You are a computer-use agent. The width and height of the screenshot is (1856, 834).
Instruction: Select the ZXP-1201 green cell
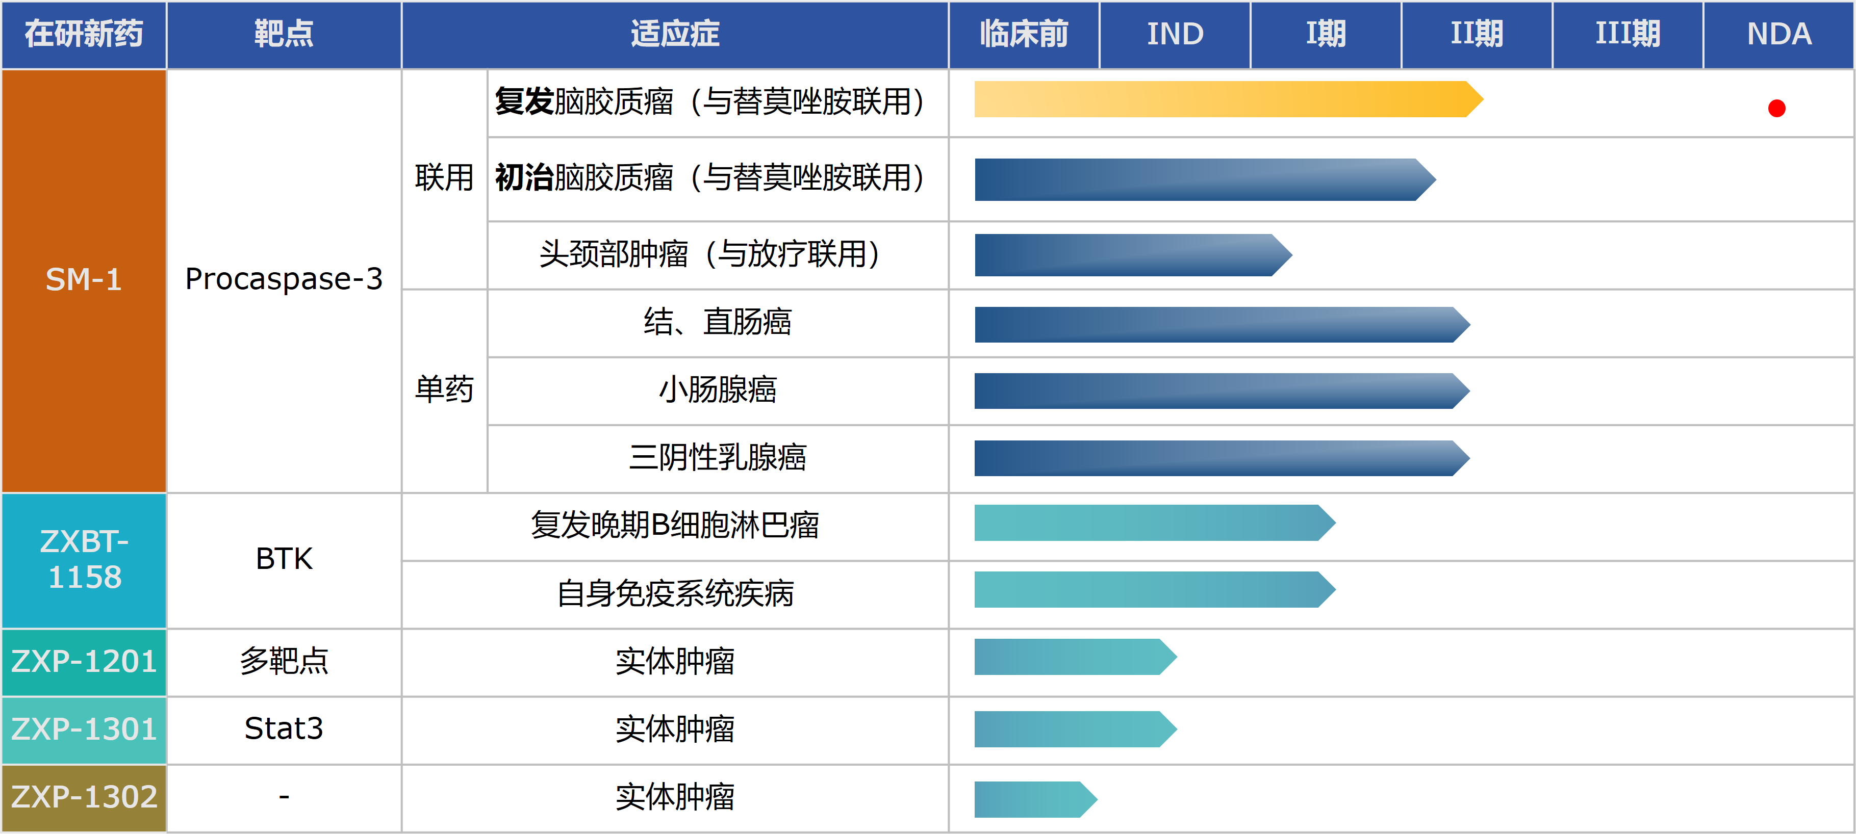coord(84,661)
